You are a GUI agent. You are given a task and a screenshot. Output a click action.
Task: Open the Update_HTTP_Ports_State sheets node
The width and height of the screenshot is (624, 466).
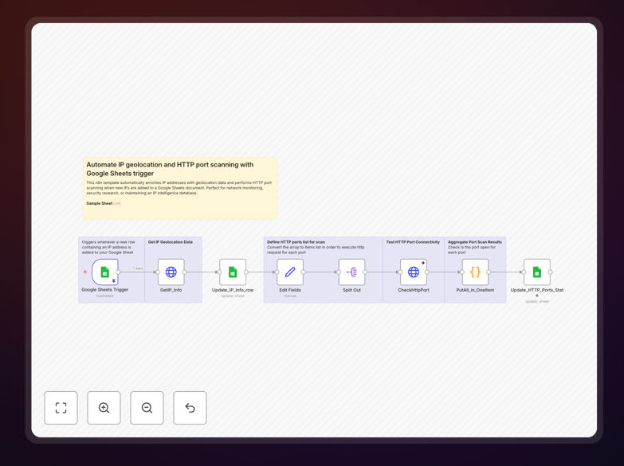point(537,272)
